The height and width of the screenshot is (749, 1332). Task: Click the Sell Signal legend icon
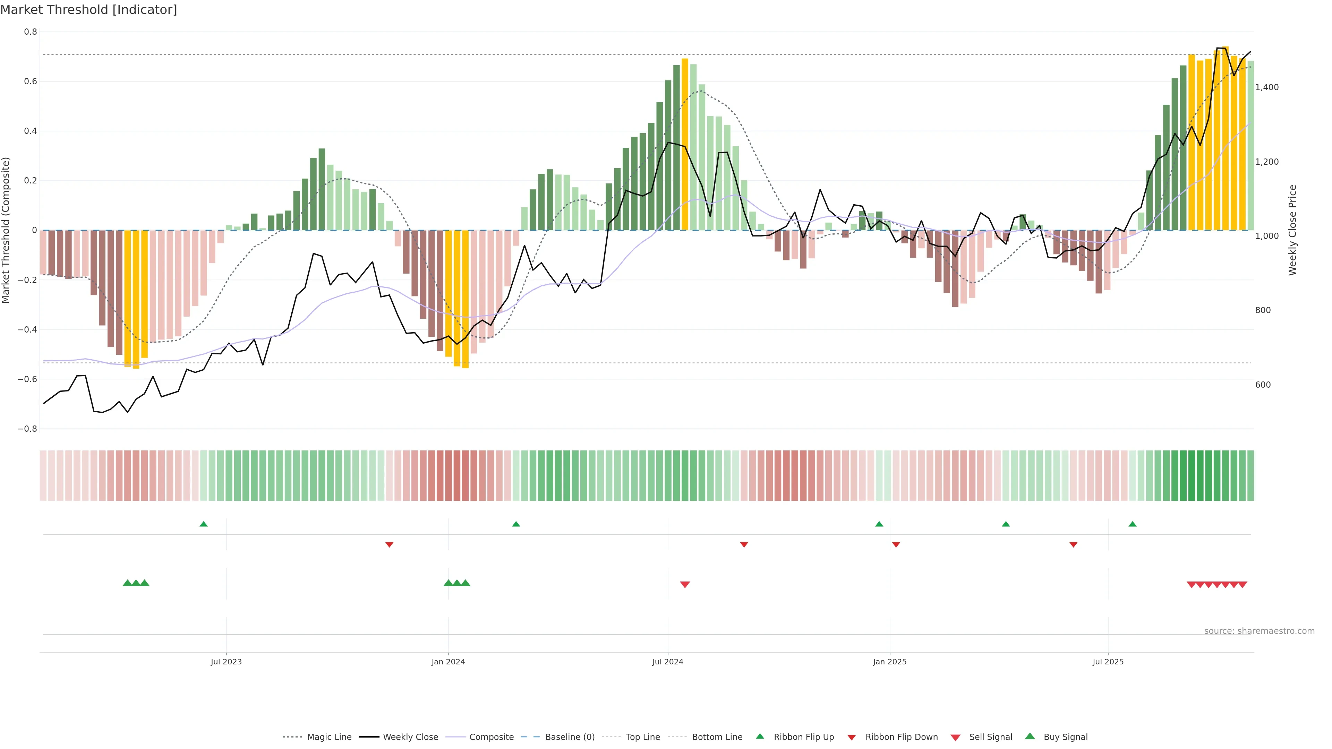(956, 738)
